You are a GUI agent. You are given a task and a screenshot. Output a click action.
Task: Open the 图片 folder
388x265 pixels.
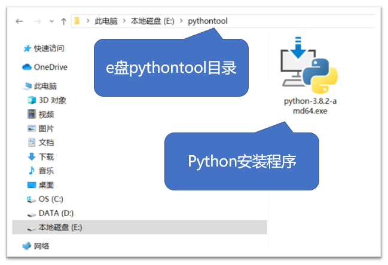pos(46,128)
